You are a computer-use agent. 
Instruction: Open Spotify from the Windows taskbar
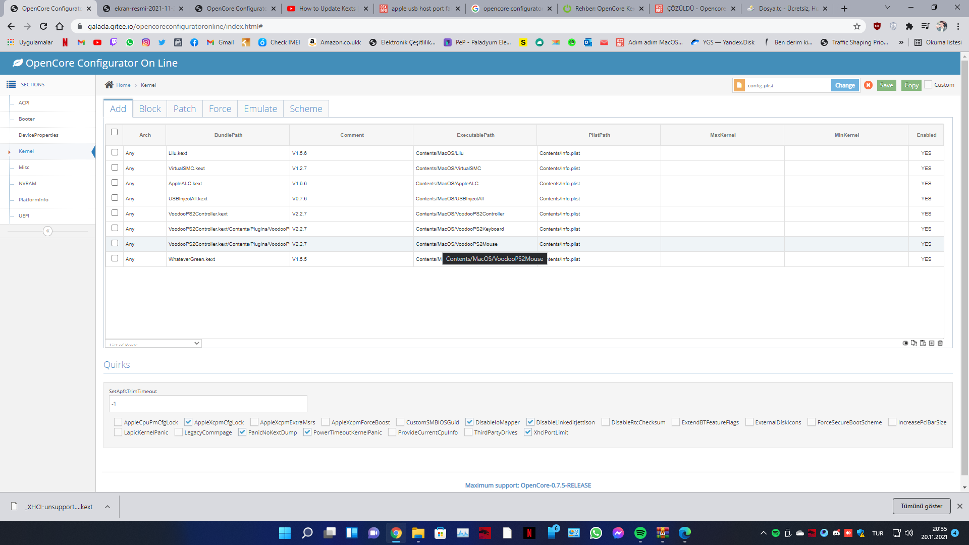pos(640,533)
